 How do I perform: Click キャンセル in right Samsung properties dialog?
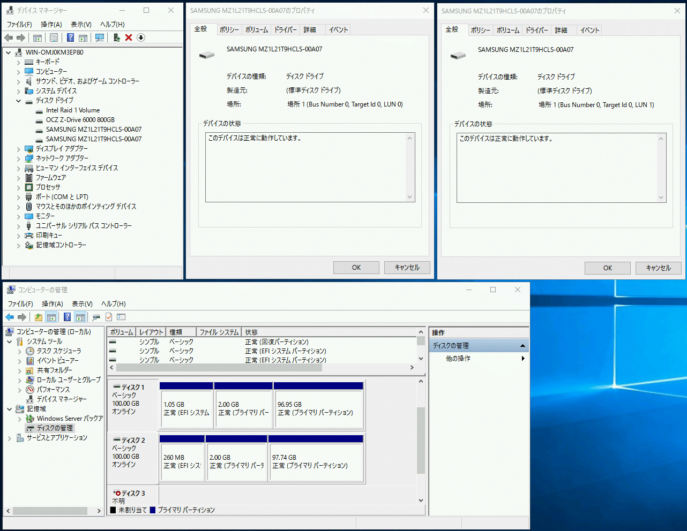658,268
